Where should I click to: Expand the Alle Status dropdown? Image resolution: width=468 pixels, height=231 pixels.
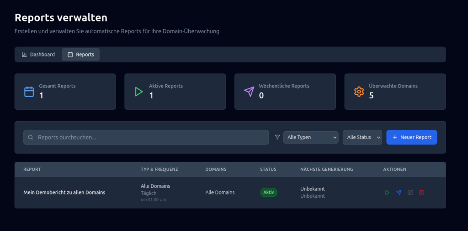pyautogui.click(x=362, y=137)
